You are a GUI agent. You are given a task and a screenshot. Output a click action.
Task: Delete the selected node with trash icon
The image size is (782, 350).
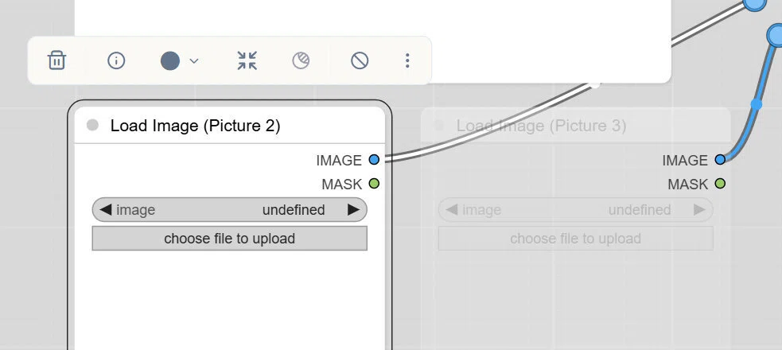coord(56,60)
